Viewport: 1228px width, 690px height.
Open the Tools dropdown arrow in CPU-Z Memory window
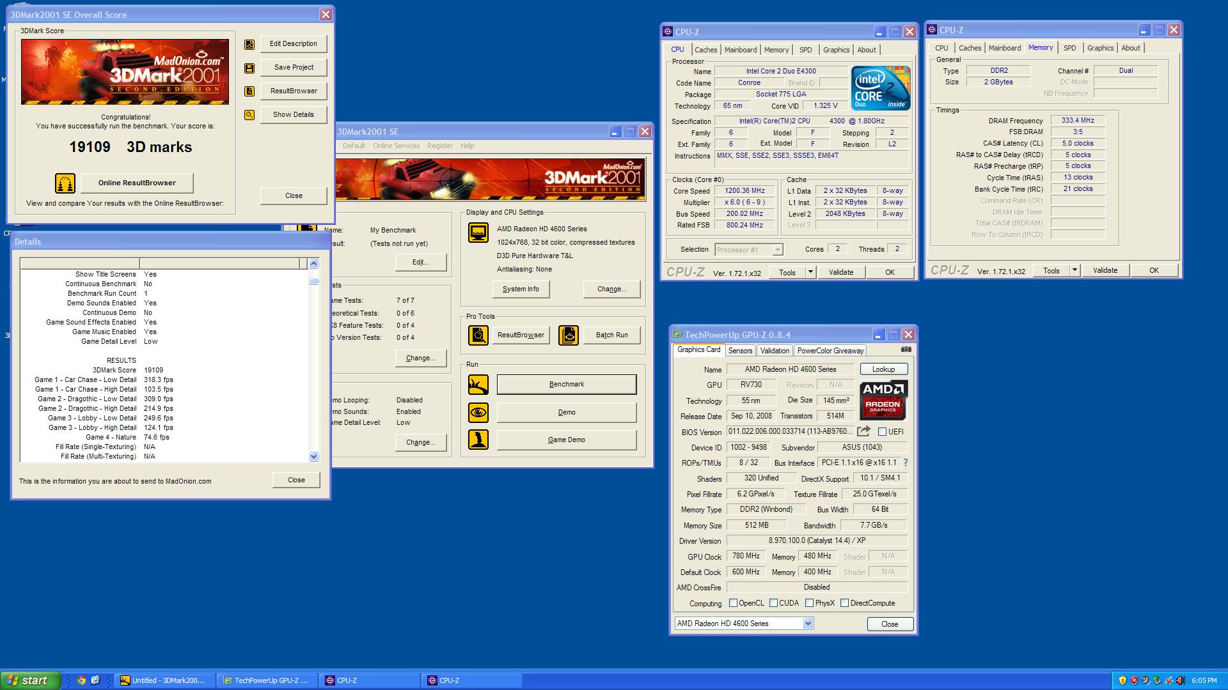pyautogui.click(x=1074, y=271)
